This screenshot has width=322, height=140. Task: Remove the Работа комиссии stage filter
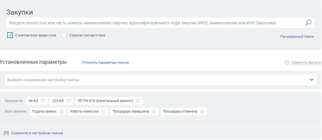click(x=103, y=112)
